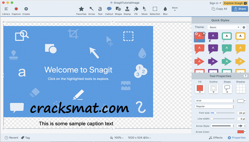Open the Library panel
Viewport: 249px width, 142px height.
tap(6, 11)
